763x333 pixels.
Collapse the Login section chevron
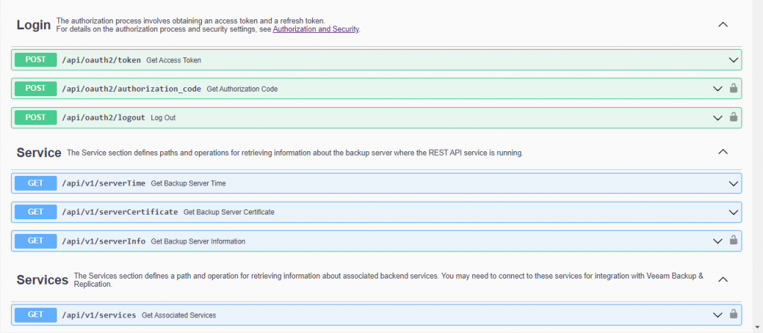pyautogui.click(x=723, y=25)
